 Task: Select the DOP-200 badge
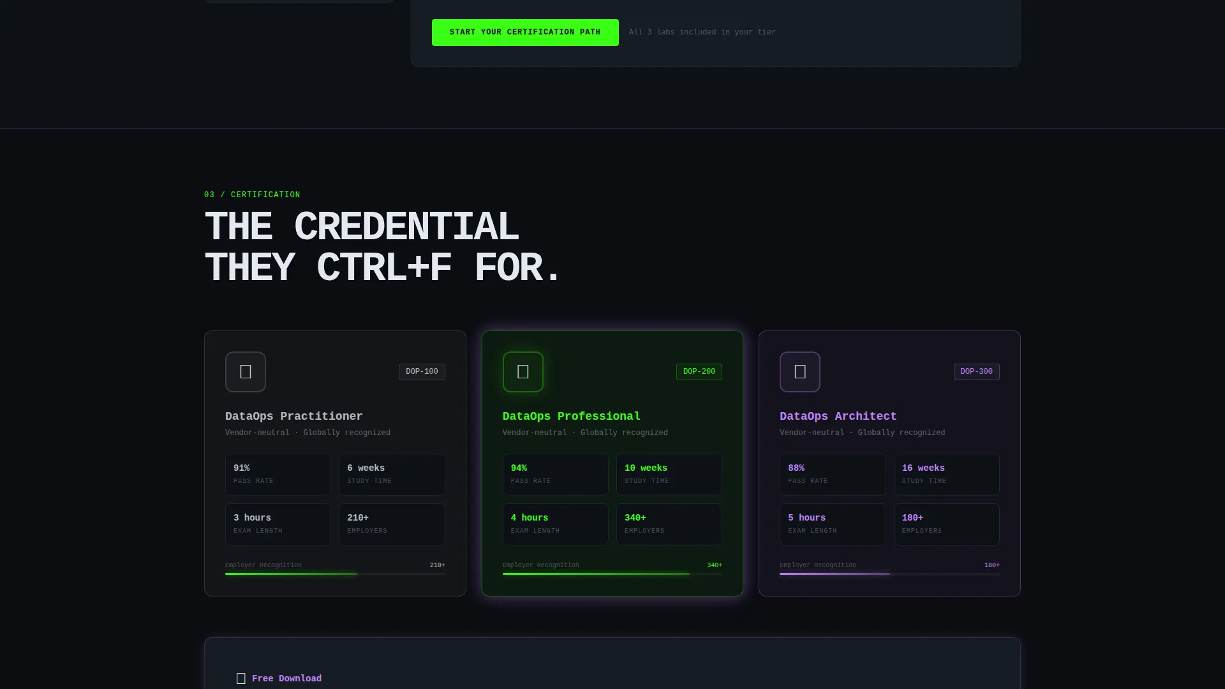[x=699, y=372]
